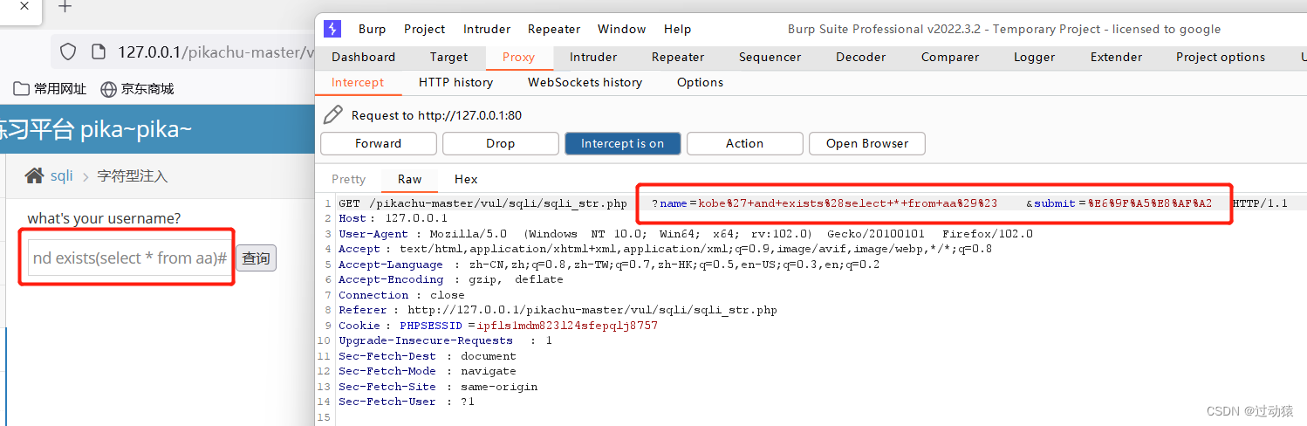
Task: Click the Connection: close header line
Action: [400, 295]
